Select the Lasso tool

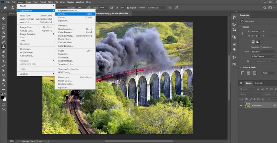tap(3, 28)
